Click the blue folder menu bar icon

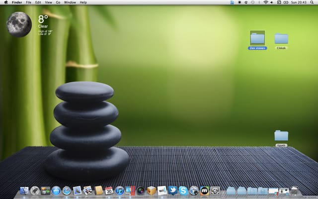tap(232, 2)
